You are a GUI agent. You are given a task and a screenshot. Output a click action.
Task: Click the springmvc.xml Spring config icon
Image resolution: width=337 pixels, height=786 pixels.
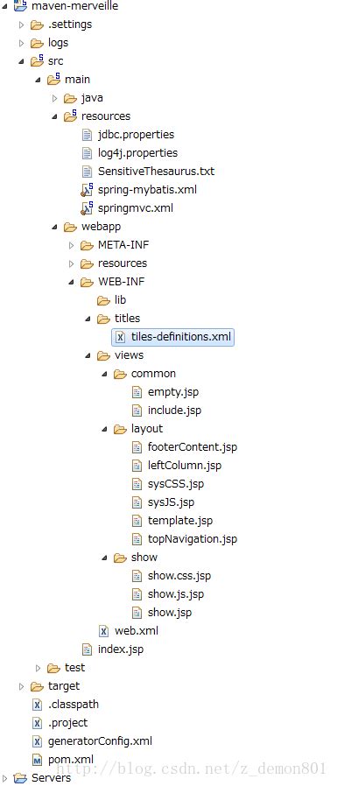[88, 208]
